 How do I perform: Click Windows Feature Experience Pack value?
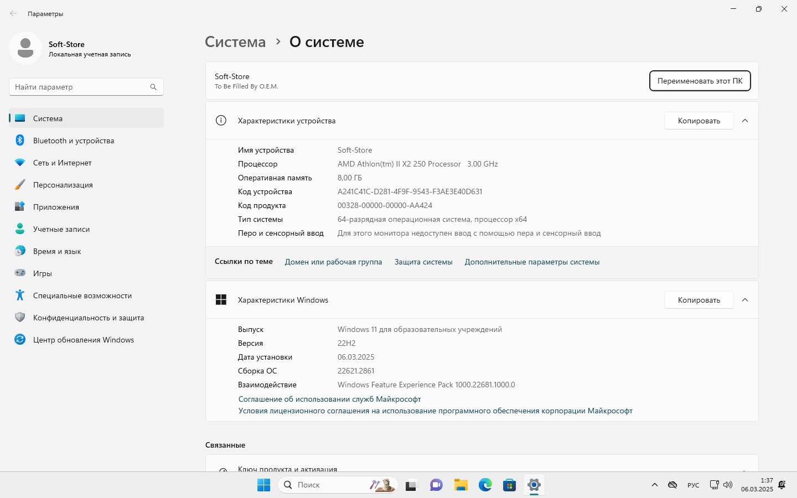[426, 385]
